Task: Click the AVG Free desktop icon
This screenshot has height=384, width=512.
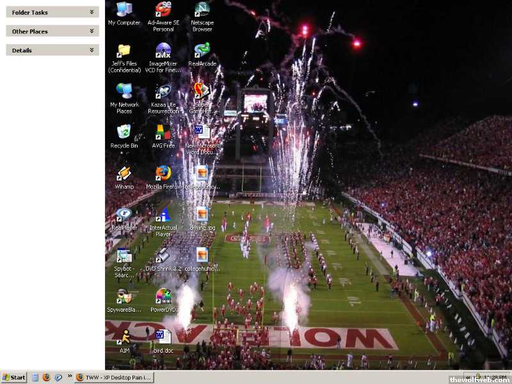Action: pyautogui.click(x=163, y=132)
